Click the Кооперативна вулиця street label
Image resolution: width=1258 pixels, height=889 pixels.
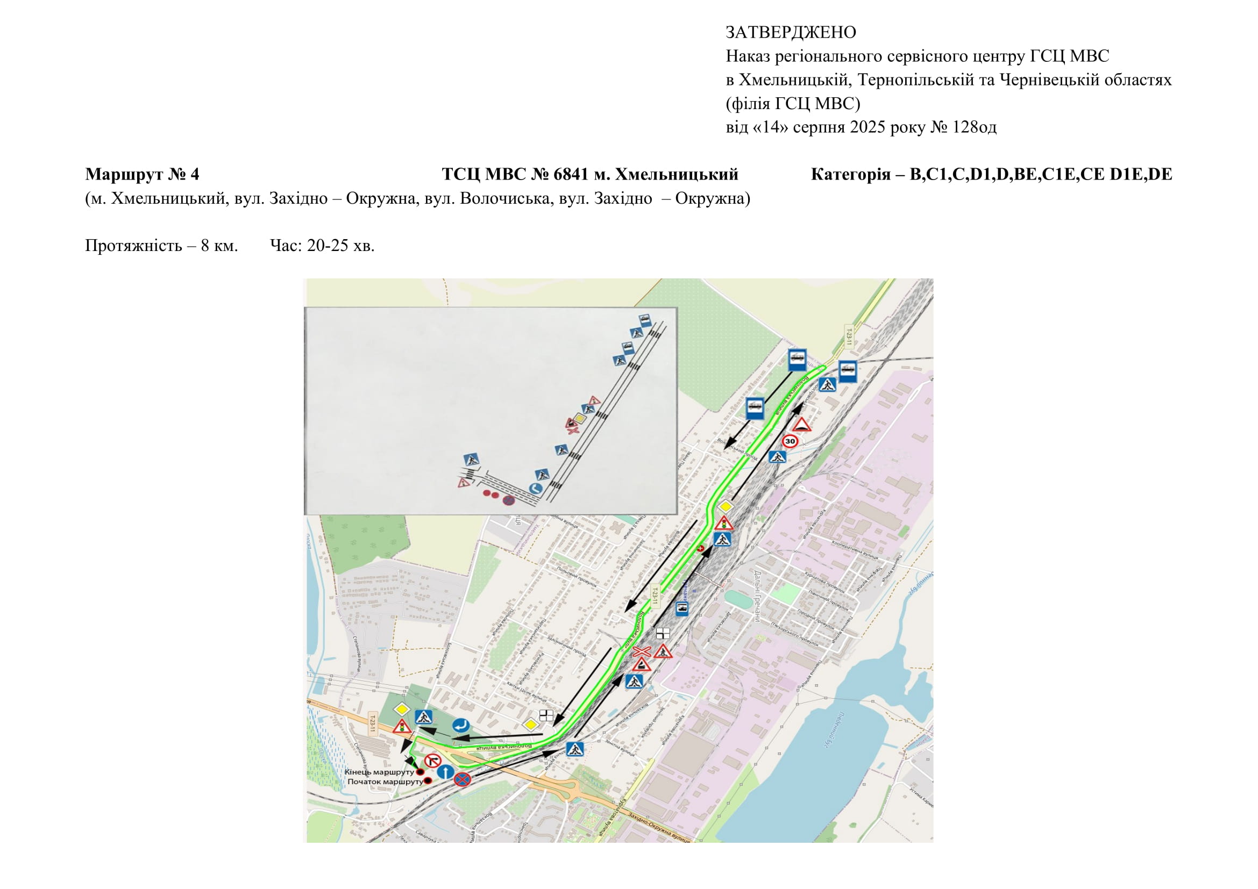[855, 550]
